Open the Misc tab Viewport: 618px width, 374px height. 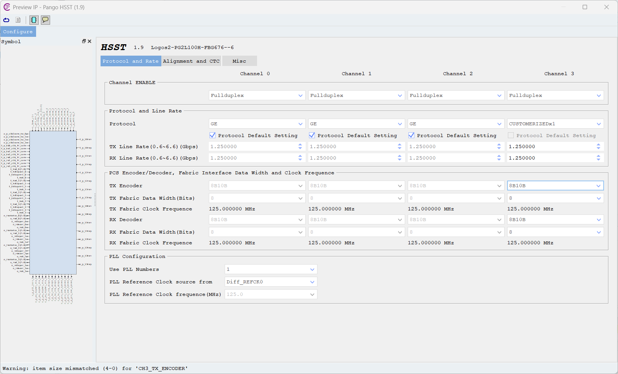(239, 61)
